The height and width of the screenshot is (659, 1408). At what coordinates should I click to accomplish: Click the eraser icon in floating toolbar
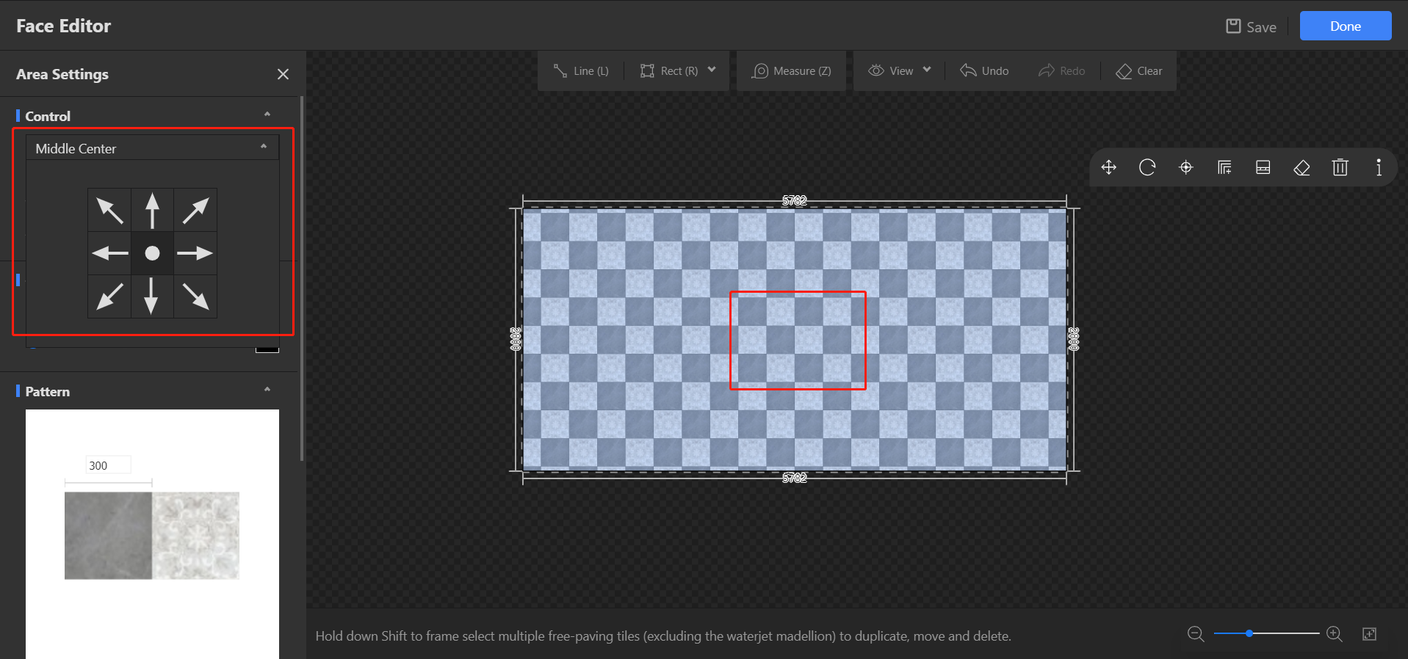[1302, 167]
